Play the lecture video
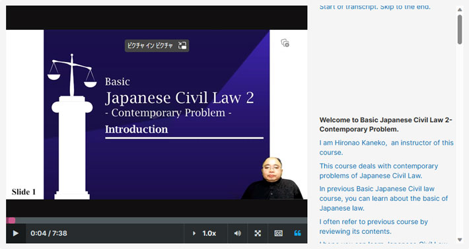469x249 pixels. pyautogui.click(x=16, y=233)
